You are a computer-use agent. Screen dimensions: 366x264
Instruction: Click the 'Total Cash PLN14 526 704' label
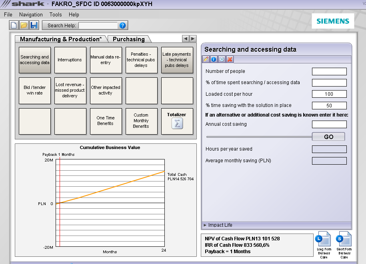coord(180,177)
